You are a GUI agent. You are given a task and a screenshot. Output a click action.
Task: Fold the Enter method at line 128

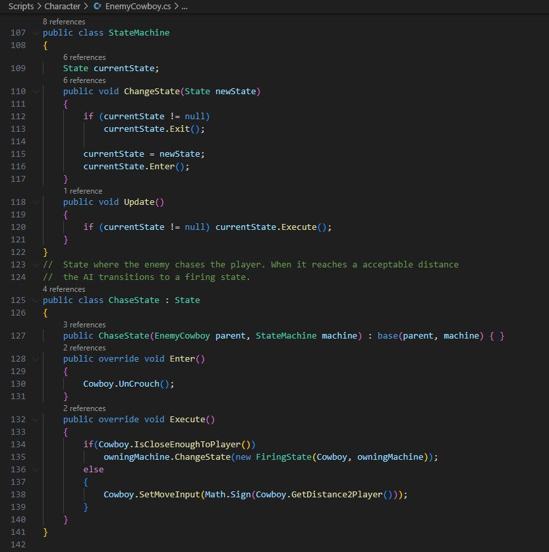(x=36, y=359)
